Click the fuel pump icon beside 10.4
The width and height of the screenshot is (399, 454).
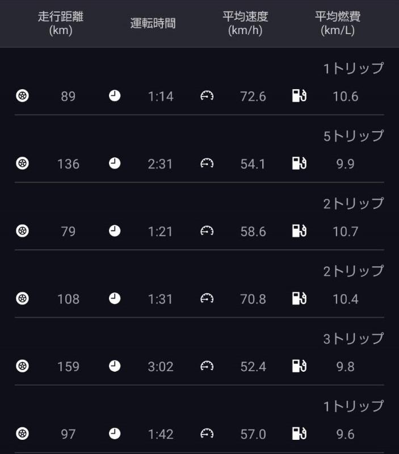pyautogui.click(x=299, y=299)
